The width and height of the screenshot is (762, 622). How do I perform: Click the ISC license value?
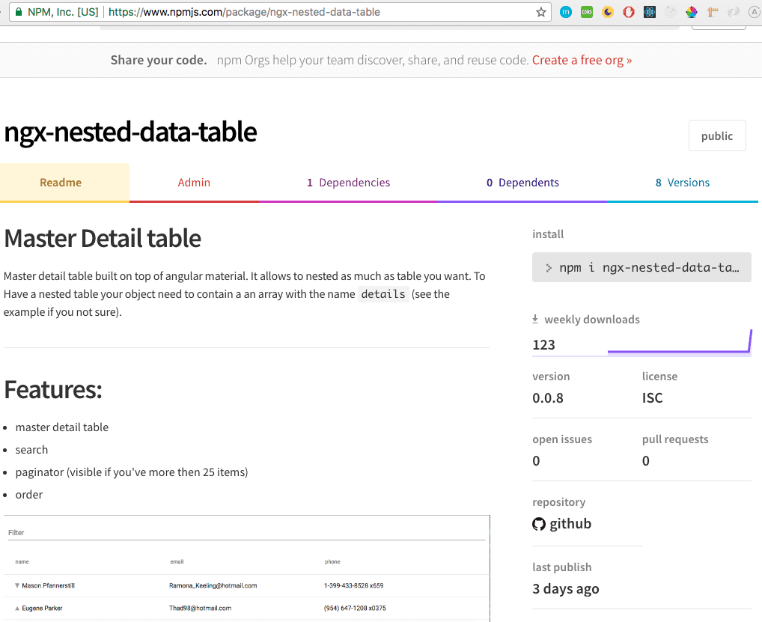(652, 398)
